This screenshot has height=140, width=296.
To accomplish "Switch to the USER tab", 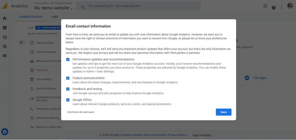I will tap(55, 17).
